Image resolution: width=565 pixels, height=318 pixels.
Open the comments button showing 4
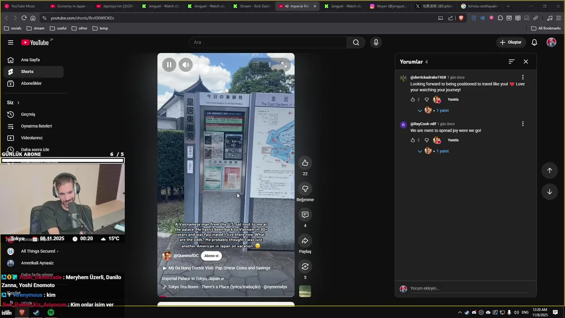(x=305, y=215)
